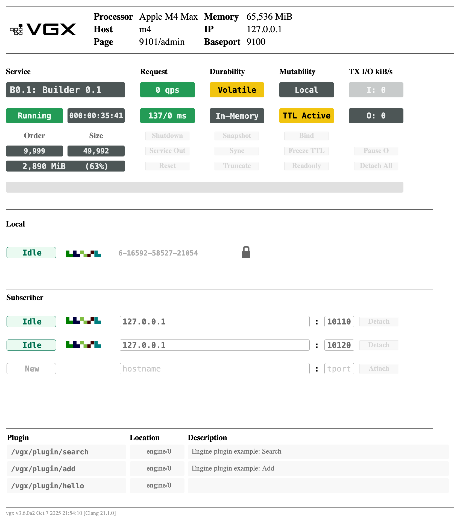Screen dimensions: 460x531
Task: Click the lock icon in Local section
Action: point(246,252)
